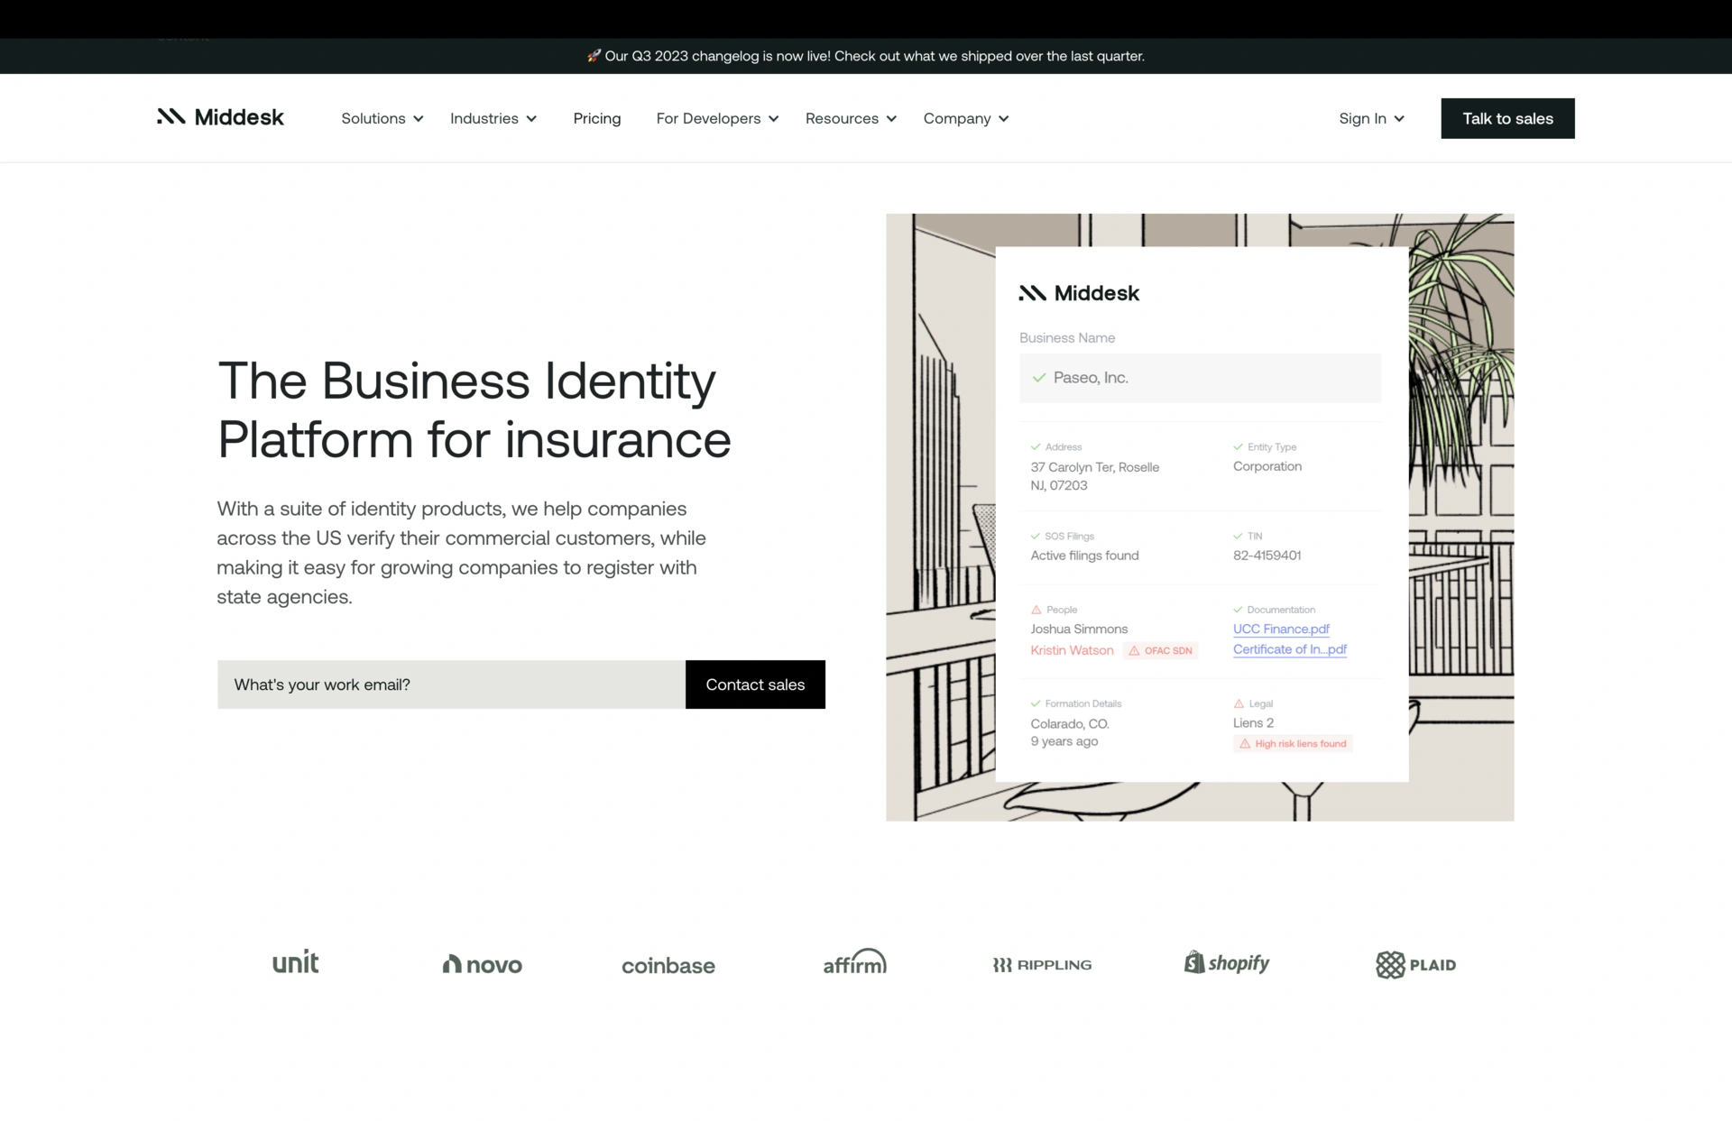Open the For Developers menu
The width and height of the screenshot is (1732, 1121).
pos(716,118)
